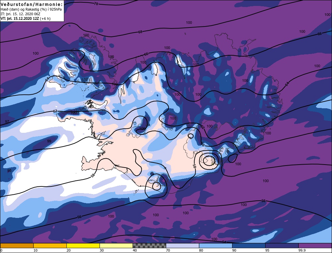Click the dark orange 0–10 legend swatch
This screenshot has width=332, height=253.
(x=17, y=245)
